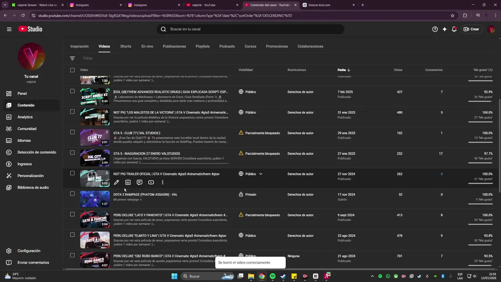
Task: Sort by Fecha column header
Action: click(x=344, y=70)
